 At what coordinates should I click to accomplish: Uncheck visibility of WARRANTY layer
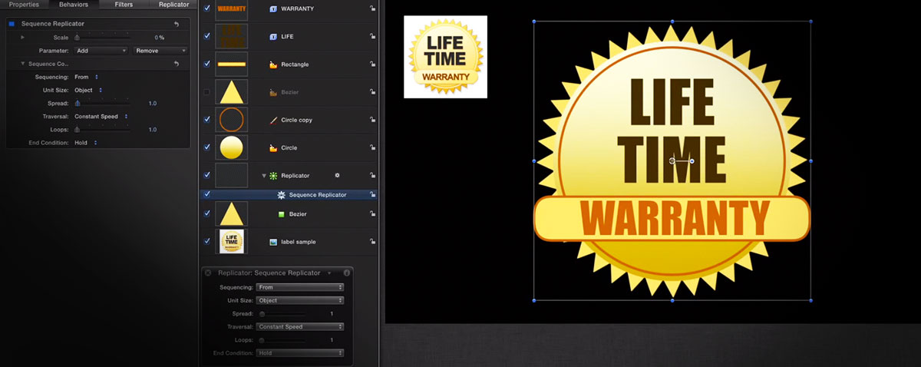pos(207,9)
